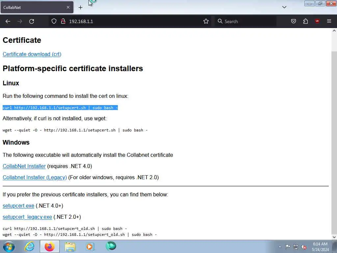This screenshot has height=253, width=337.
Task: Open a new tab with plus
Action: coord(80,8)
